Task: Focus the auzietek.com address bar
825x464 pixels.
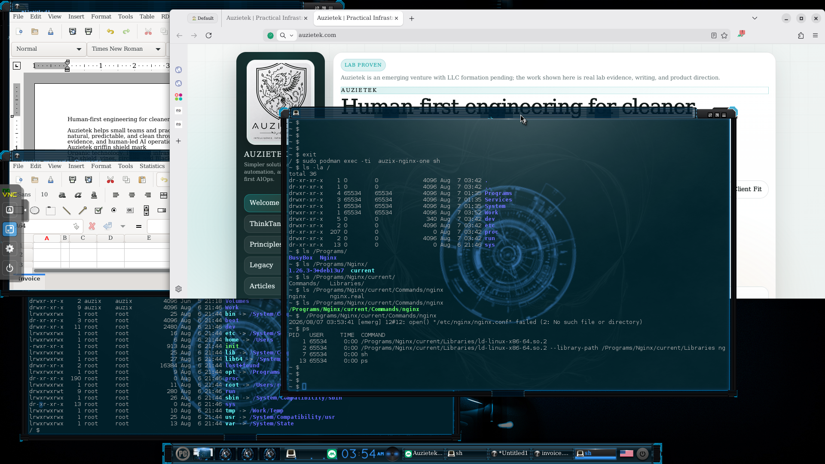Action: pos(502,35)
